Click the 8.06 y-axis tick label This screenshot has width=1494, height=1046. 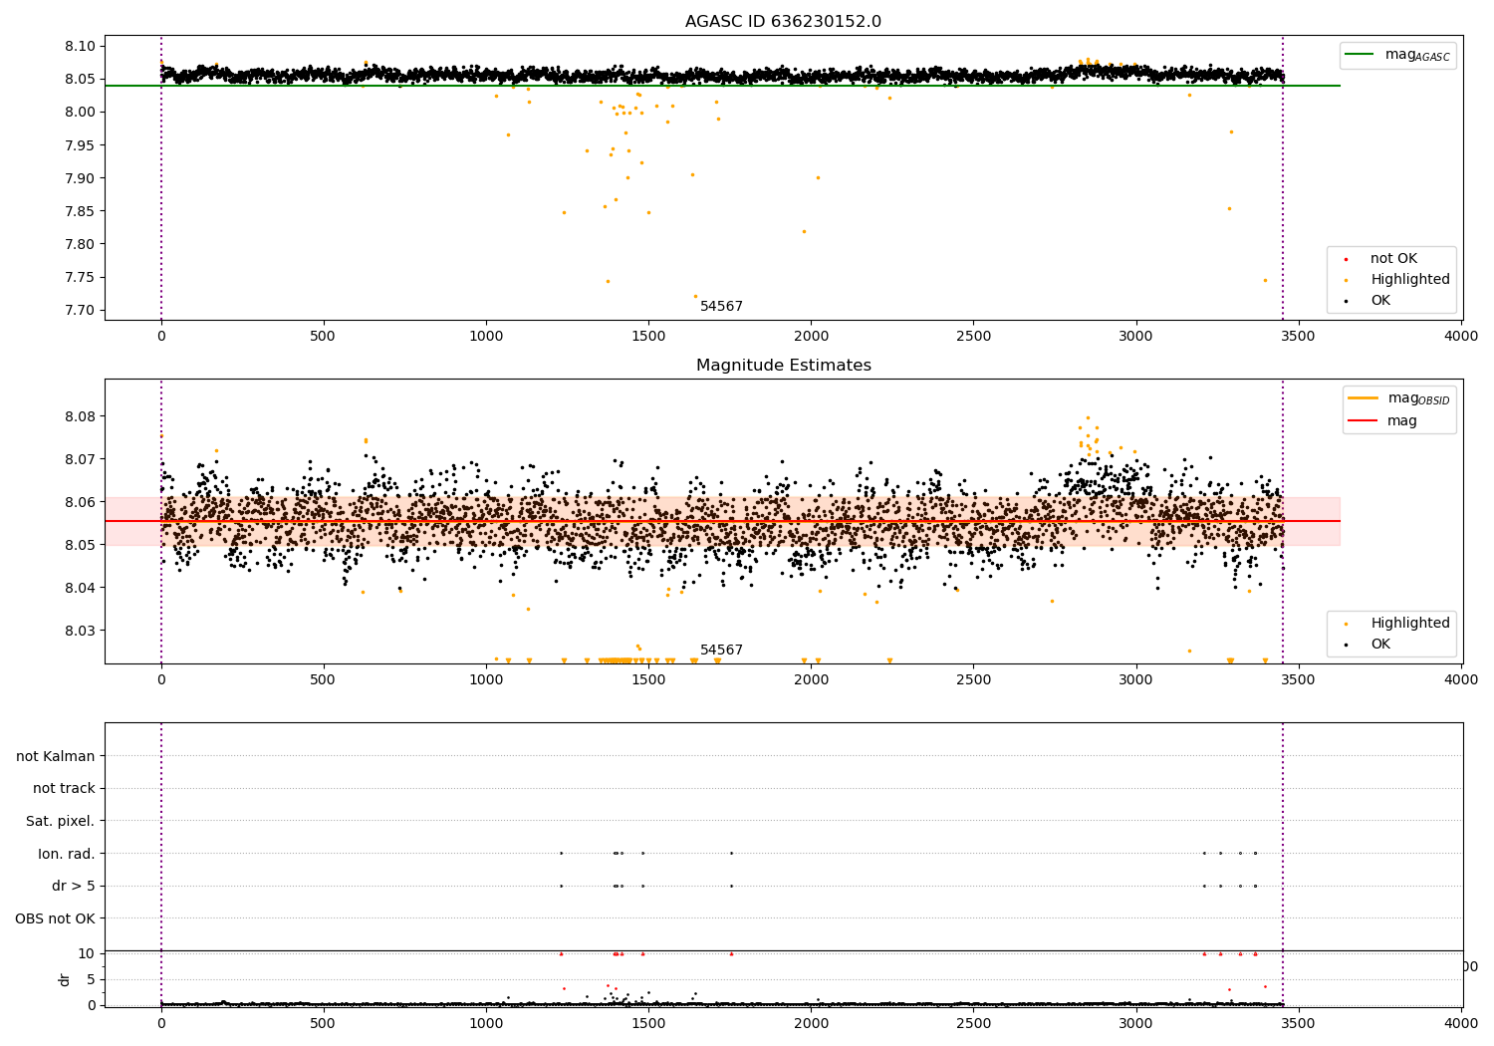click(x=80, y=502)
